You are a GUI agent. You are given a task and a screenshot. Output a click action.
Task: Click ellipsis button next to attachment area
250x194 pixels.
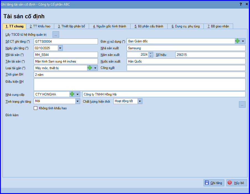pyautogui.click(x=242, y=105)
